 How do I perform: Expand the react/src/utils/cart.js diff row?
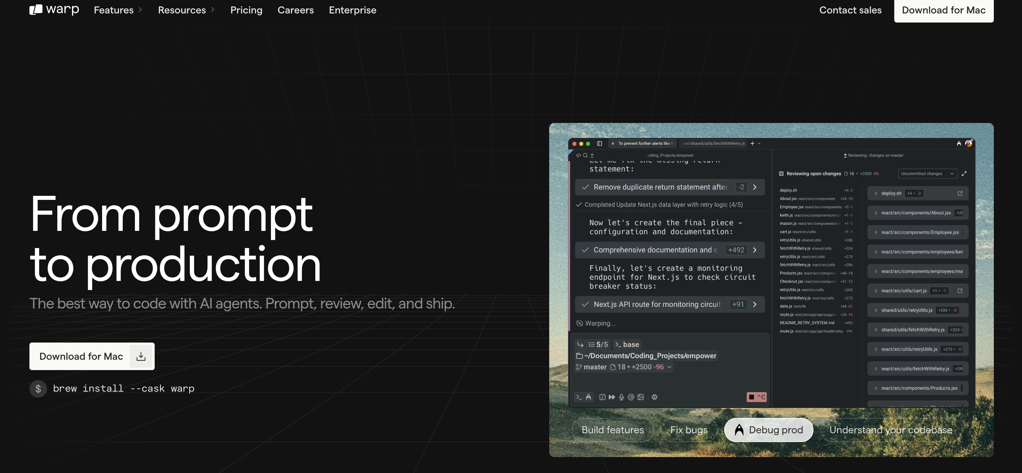click(x=876, y=291)
